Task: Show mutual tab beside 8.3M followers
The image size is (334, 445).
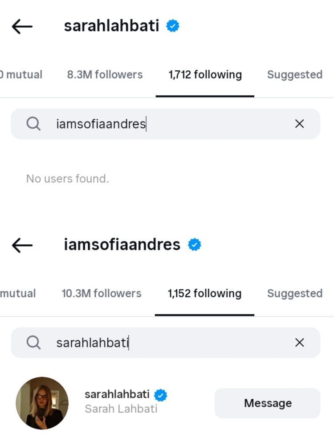Action: [22, 75]
